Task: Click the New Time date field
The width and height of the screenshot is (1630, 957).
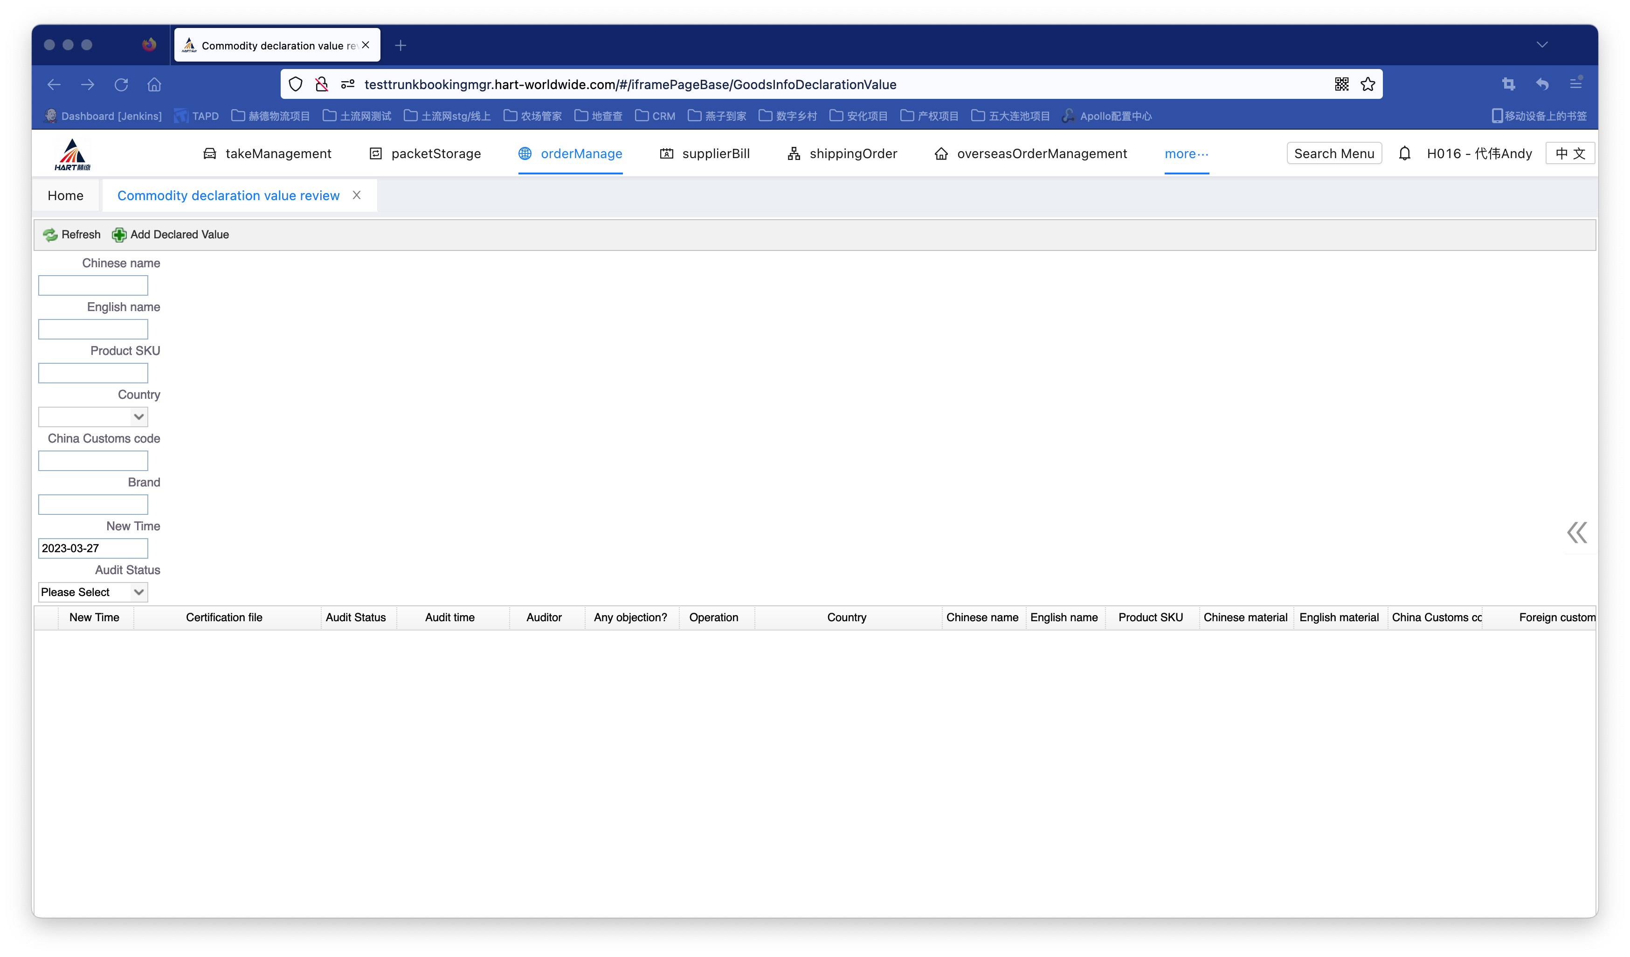Action: [x=93, y=548]
